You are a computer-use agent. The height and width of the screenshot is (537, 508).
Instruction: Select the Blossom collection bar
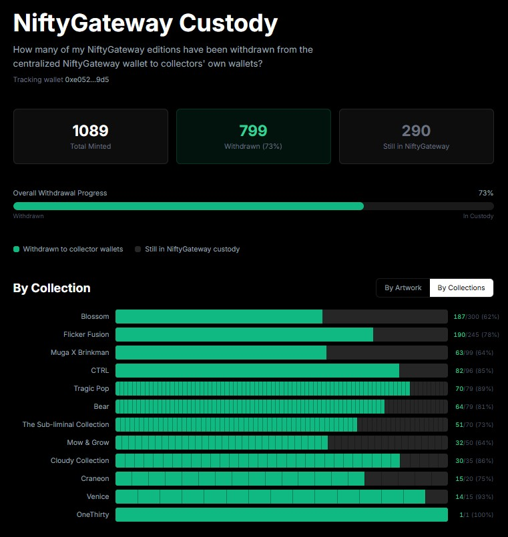(282, 316)
